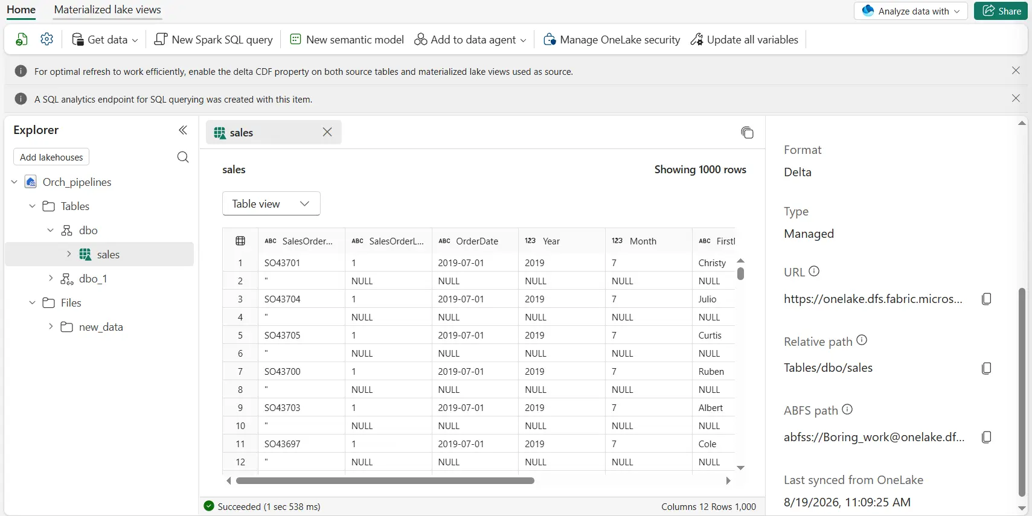Viewport: 1032px width, 516px height.
Task: Click the Year column header
Action: [562, 241]
